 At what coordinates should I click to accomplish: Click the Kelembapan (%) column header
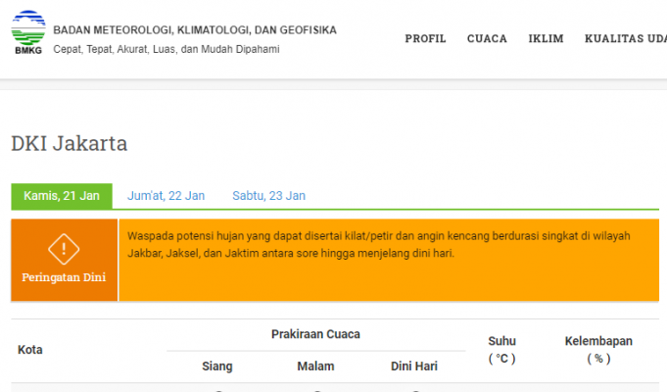pyautogui.click(x=598, y=350)
